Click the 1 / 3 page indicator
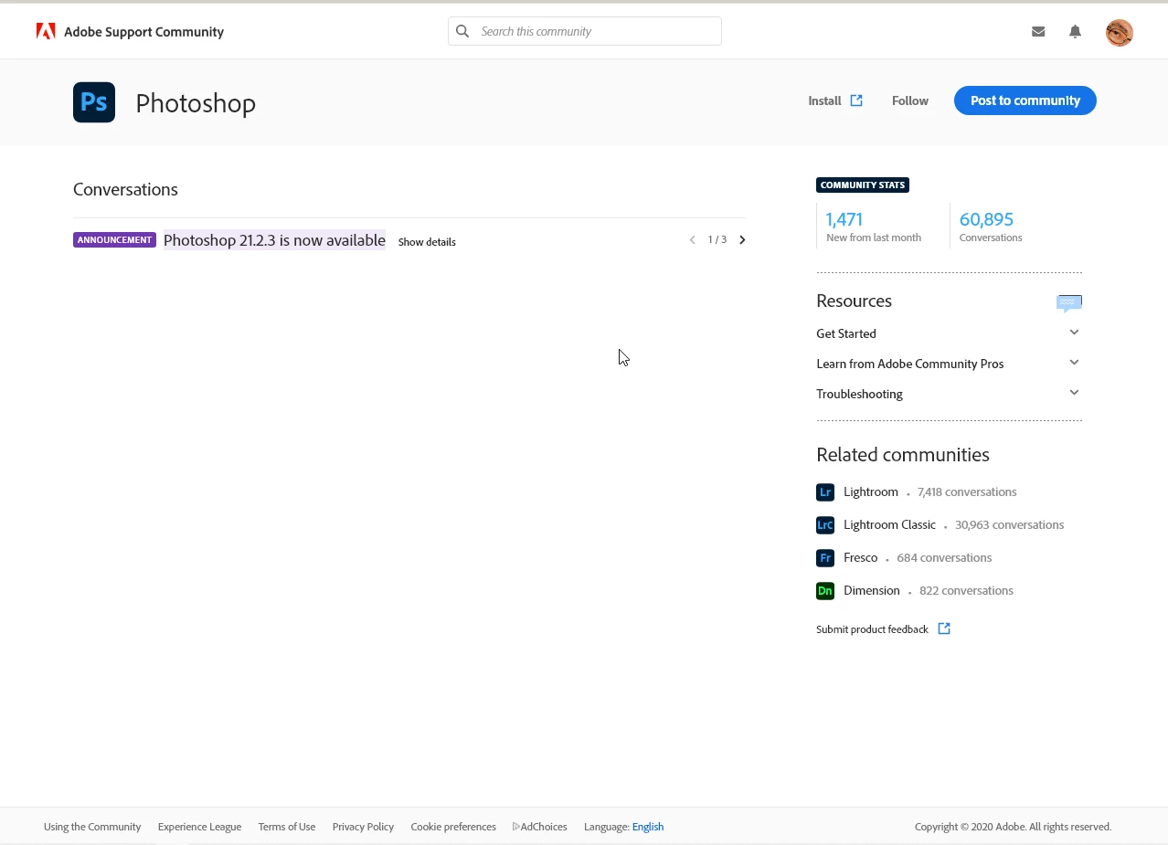Image resolution: width=1168 pixels, height=845 pixels. coord(717,240)
